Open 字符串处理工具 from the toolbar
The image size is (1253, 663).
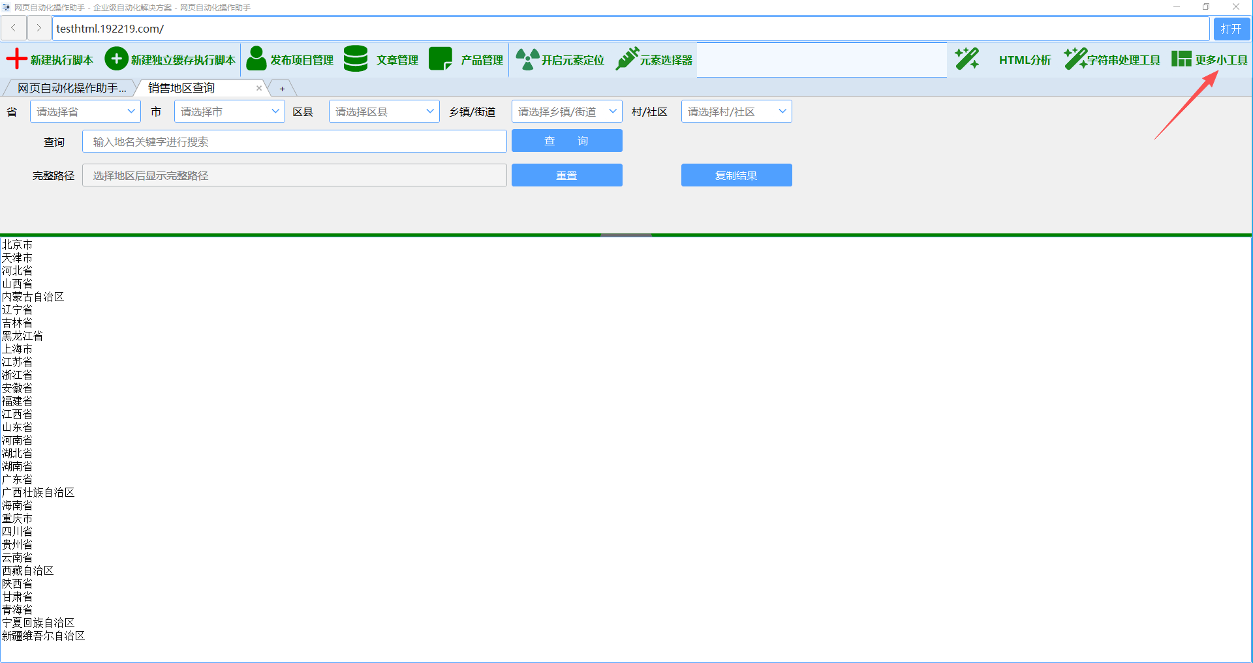coord(1112,60)
